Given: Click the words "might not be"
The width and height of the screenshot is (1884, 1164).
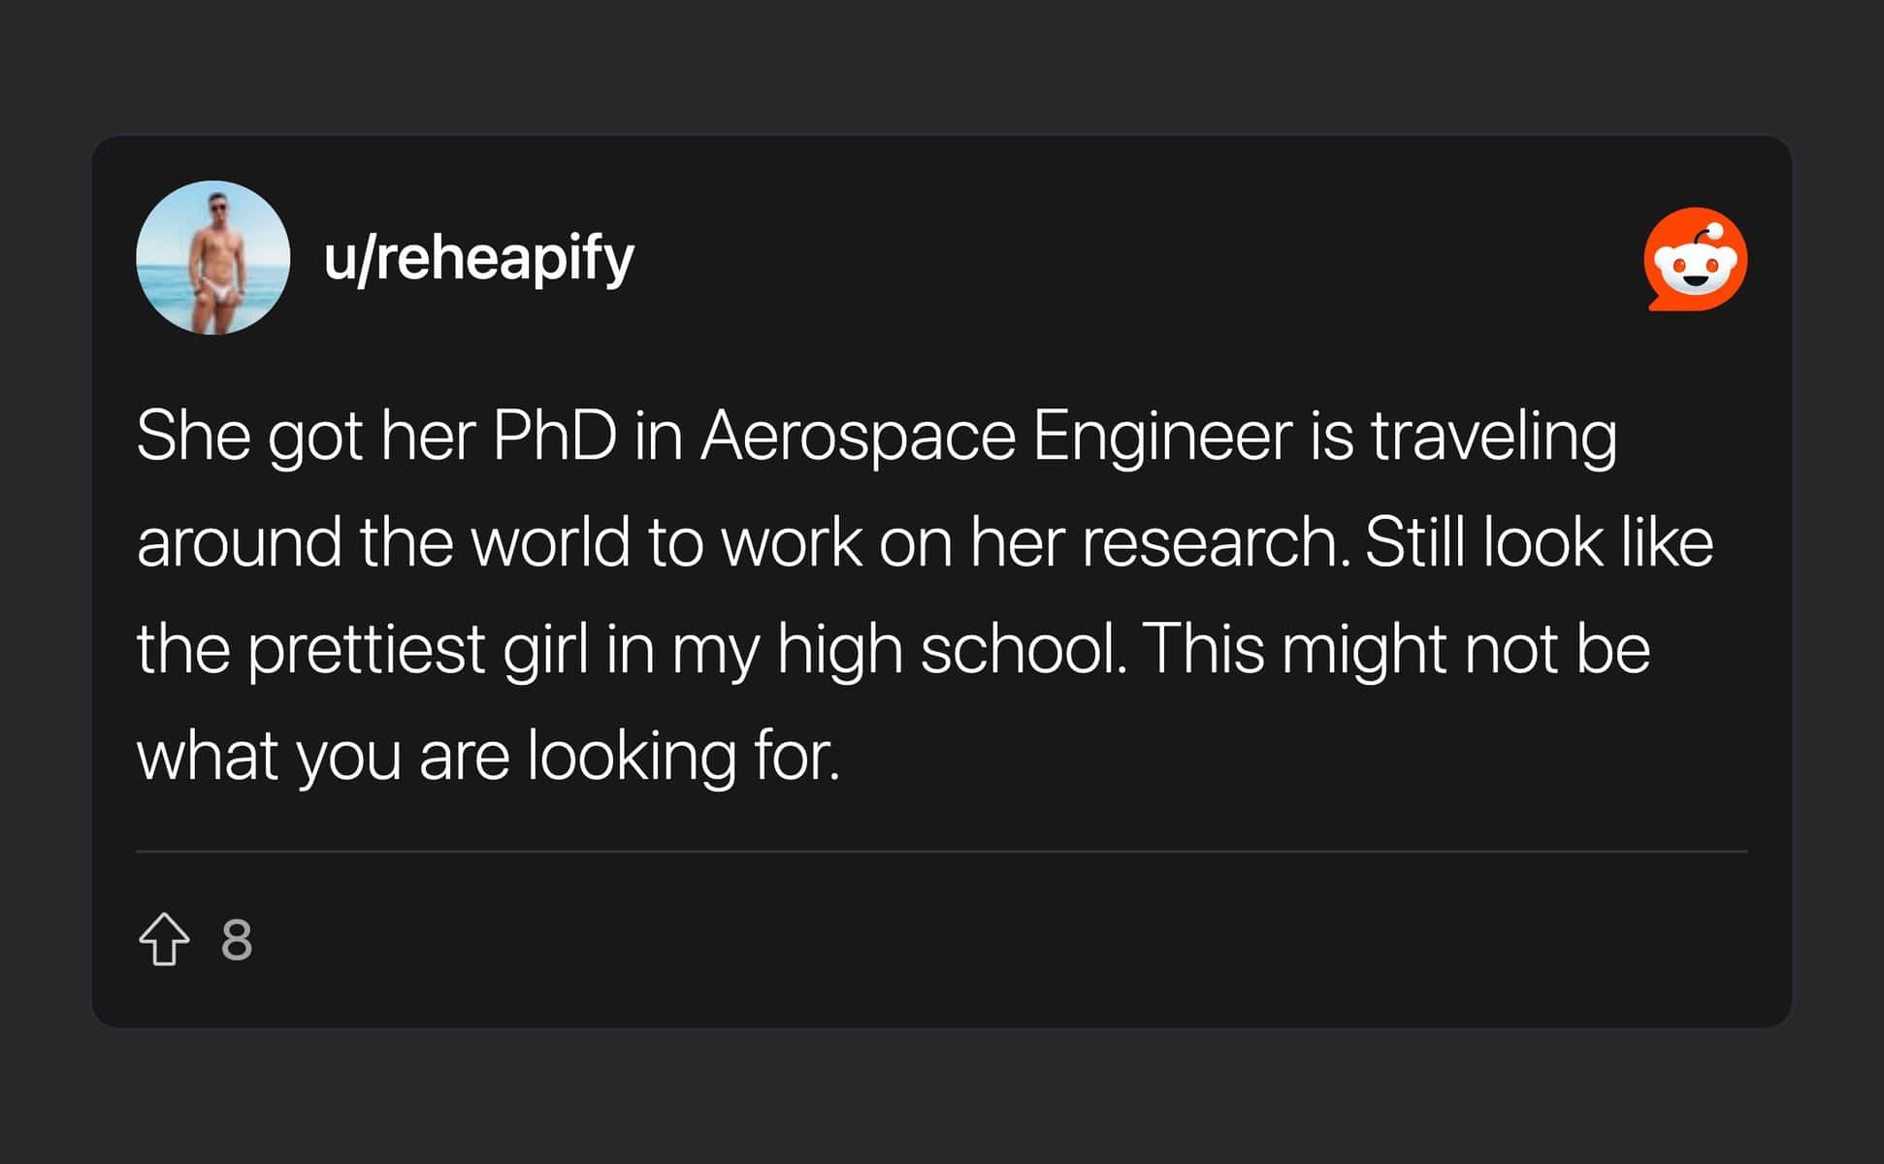Looking at the screenshot, I should [x=1466, y=649].
